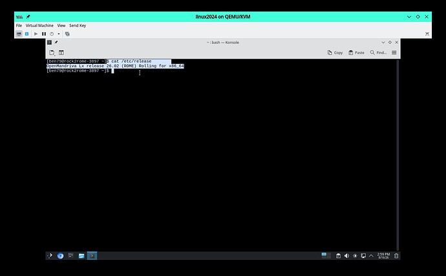Image resolution: width=446 pixels, height=276 pixels.
Task: Launch the blue web browser from taskbar
Action: click(x=60, y=256)
